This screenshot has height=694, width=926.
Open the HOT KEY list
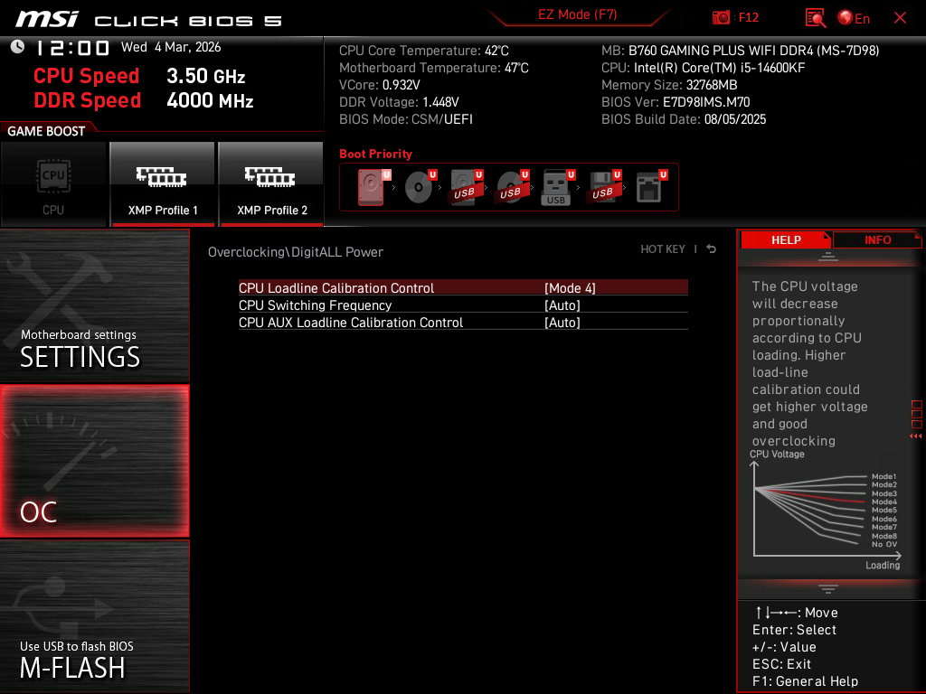[663, 249]
